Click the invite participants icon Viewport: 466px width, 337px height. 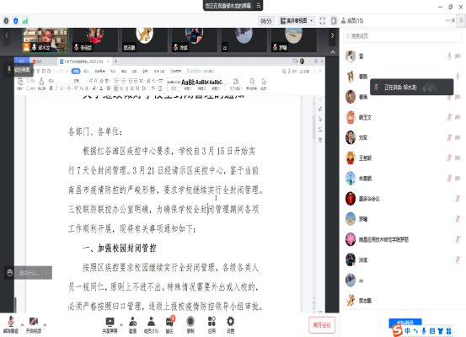tap(132, 325)
